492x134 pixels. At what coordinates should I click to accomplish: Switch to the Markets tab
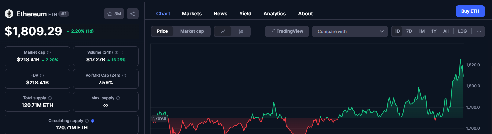(192, 14)
